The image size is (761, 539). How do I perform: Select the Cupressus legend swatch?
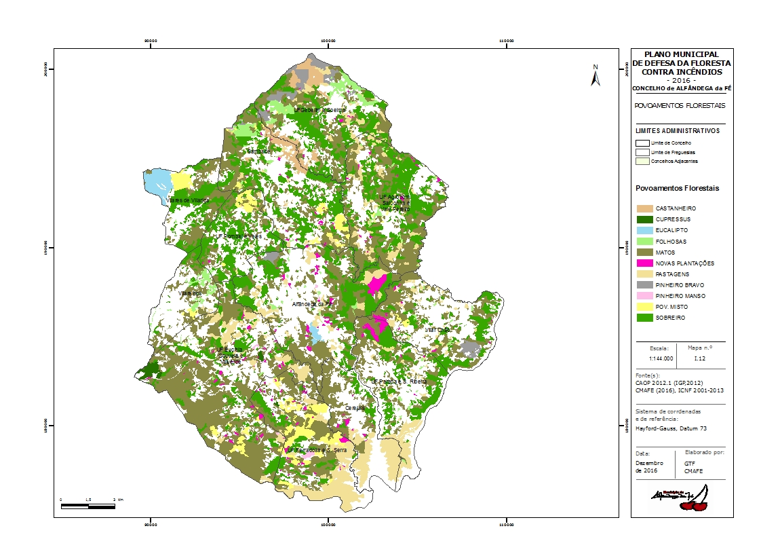click(x=644, y=219)
